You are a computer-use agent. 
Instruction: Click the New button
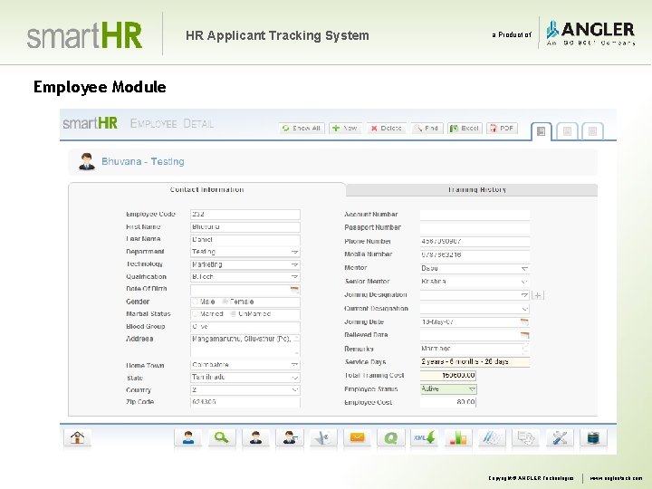point(345,128)
